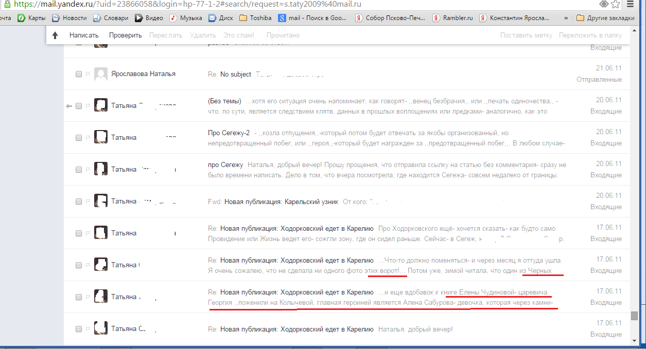This screenshot has height=349, width=646.
Task: Click the Это спам! toolbar item
Action: 239,35
